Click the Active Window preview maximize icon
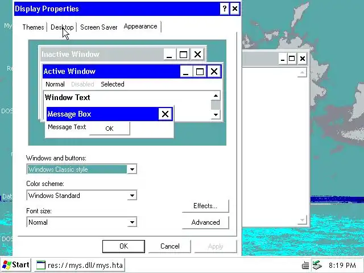 (x=200, y=72)
